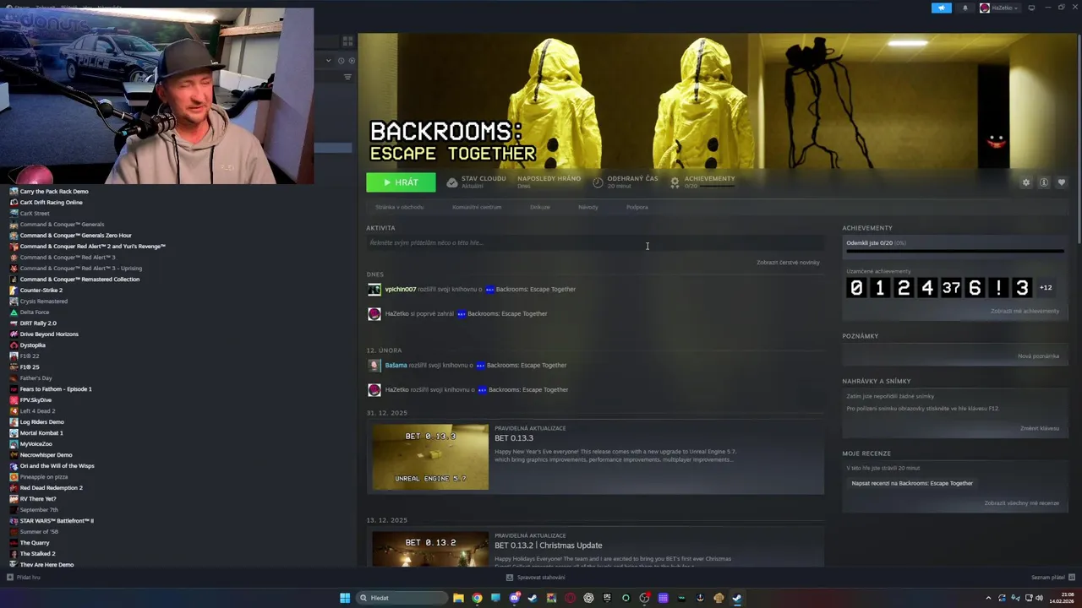1082x608 pixels.
Task: Open File Explorer from taskbar
Action: 458,598
